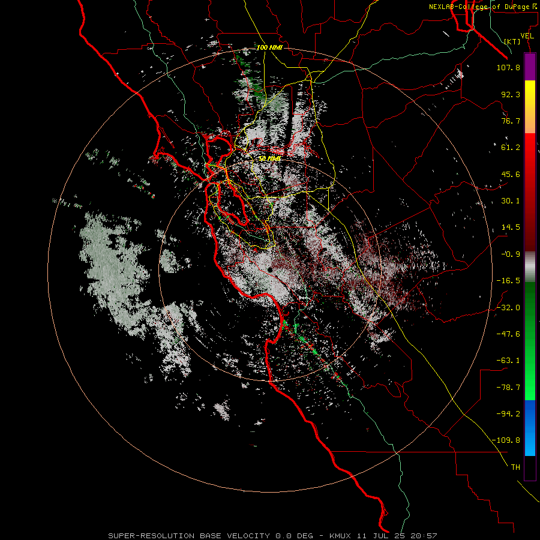Click the VEL legend title
Screen dimensions: 540x540
pos(527,36)
